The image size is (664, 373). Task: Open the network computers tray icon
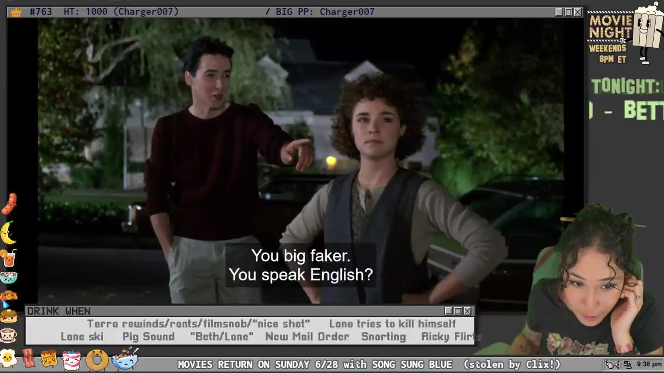click(x=628, y=364)
